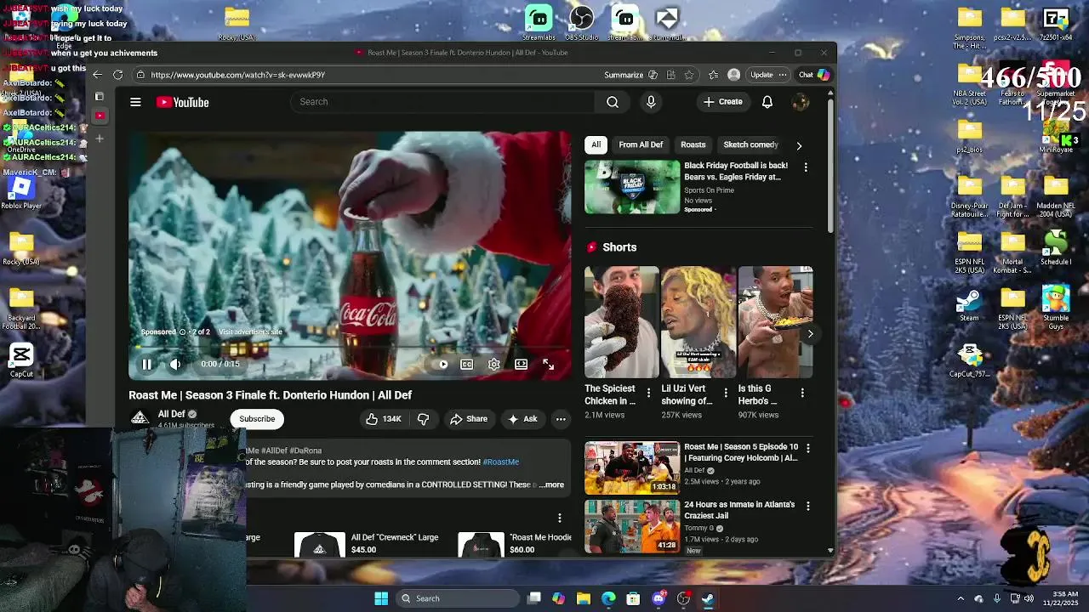Image resolution: width=1089 pixels, height=612 pixels.
Task: Click the Ask button
Action: coord(523,419)
